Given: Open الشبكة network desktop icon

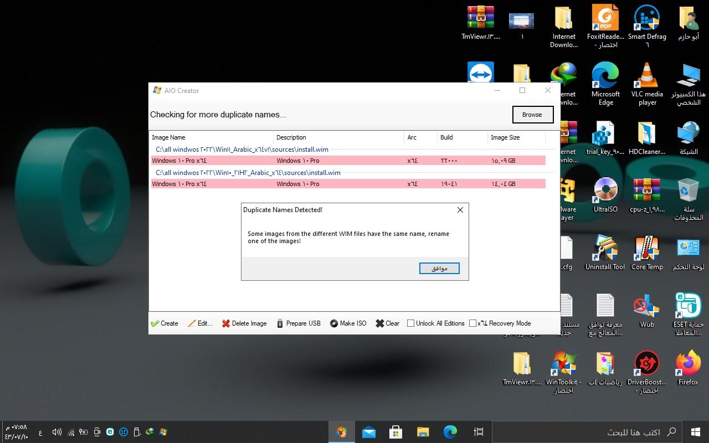Looking at the screenshot, I should 689,137.
